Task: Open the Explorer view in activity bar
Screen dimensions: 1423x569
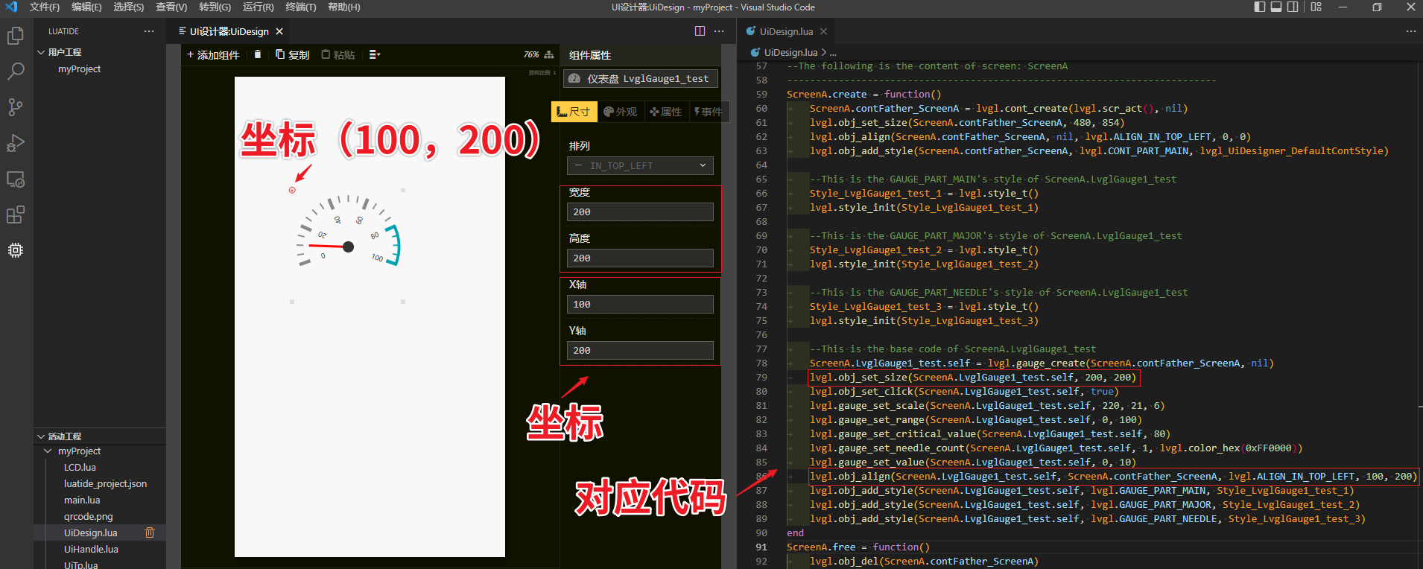Action: click(x=16, y=36)
